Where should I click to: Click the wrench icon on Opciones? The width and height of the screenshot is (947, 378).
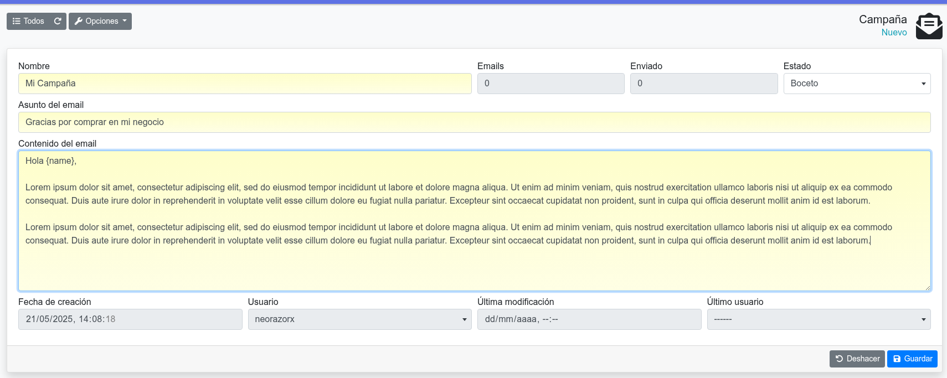point(79,21)
